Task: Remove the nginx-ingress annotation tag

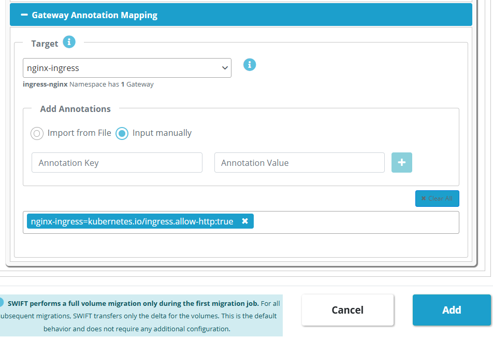Action: coord(245,221)
